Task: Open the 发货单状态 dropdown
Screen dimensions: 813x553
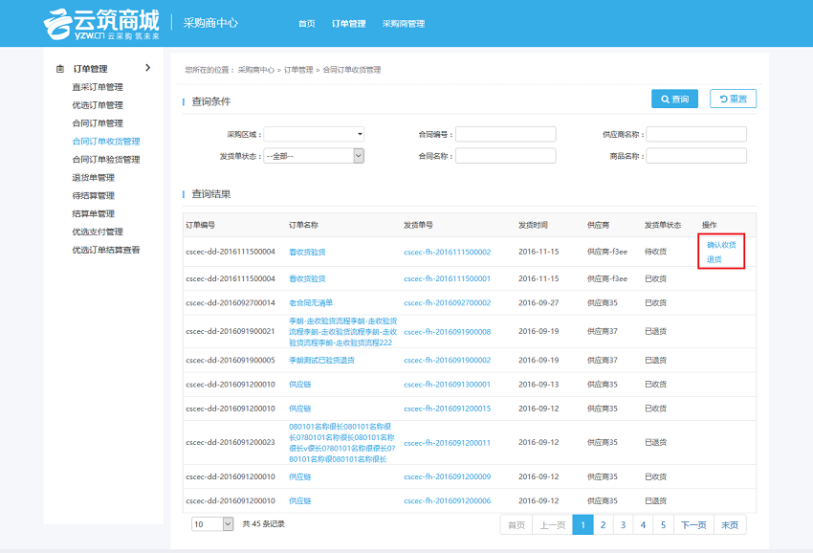Action: click(x=314, y=156)
